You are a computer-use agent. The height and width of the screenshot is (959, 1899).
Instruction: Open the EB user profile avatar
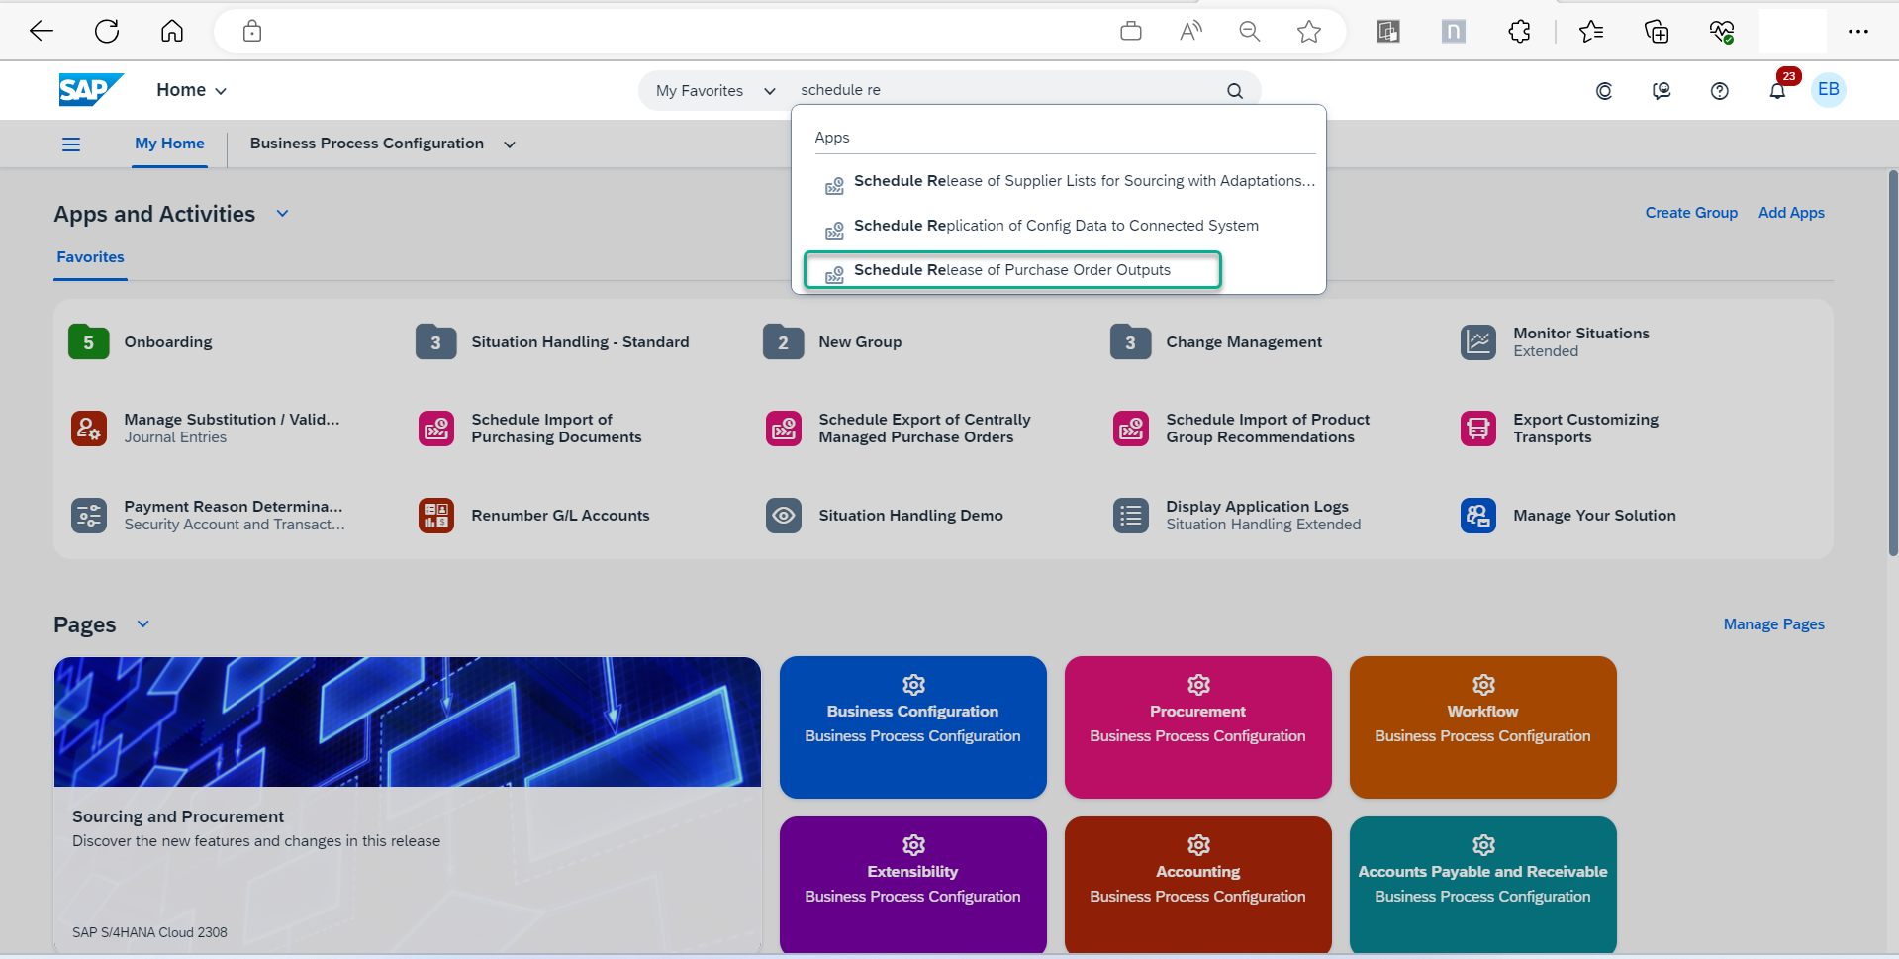pyautogui.click(x=1829, y=89)
